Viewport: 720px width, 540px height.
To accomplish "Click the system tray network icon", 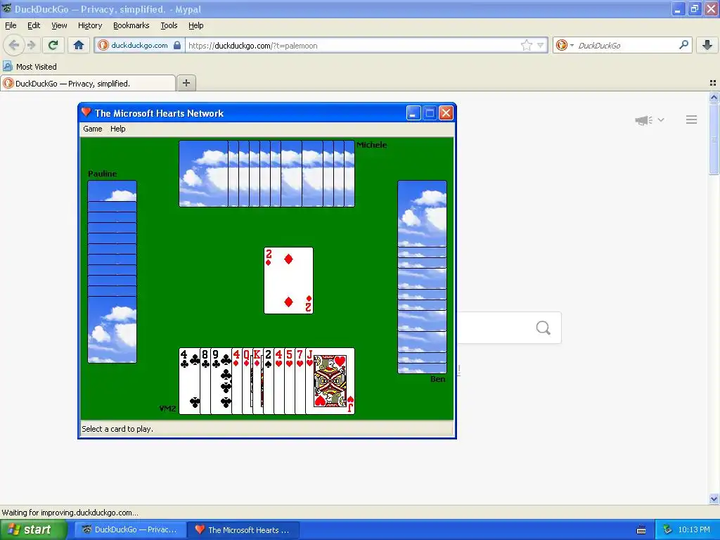I will tap(667, 530).
